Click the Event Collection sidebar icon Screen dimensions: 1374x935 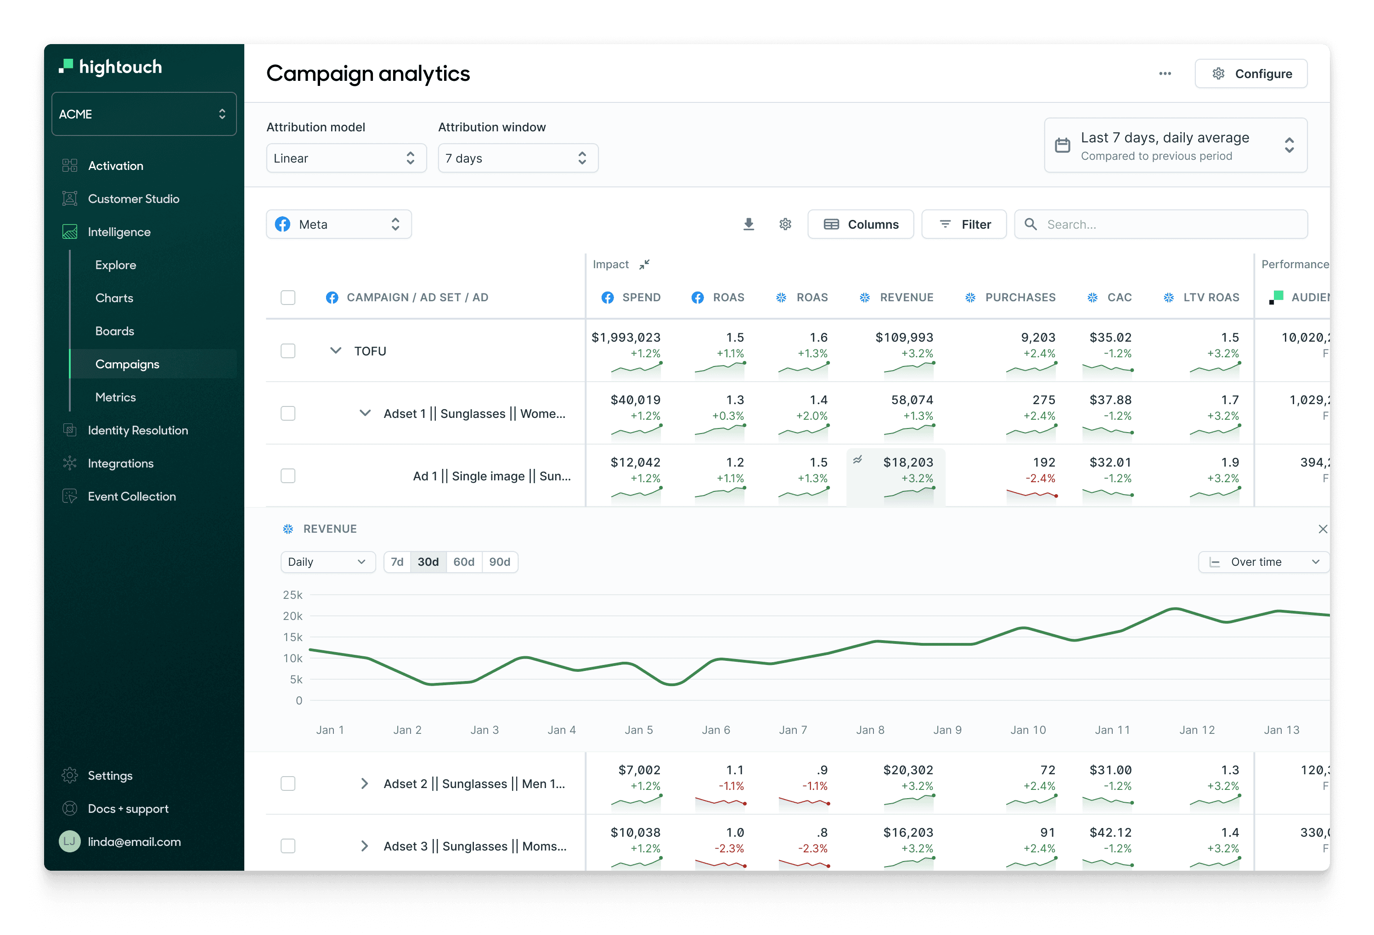pos(70,496)
